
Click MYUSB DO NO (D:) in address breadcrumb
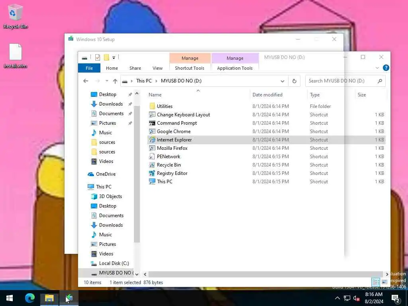(181, 81)
